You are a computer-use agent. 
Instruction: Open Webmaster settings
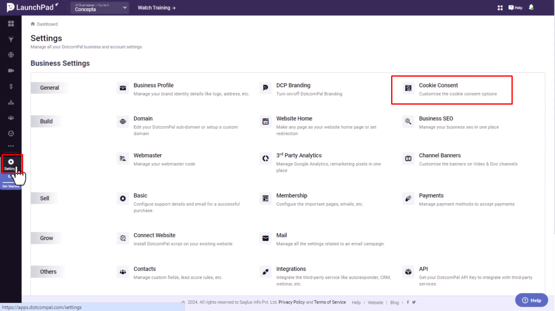pyautogui.click(x=148, y=155)
